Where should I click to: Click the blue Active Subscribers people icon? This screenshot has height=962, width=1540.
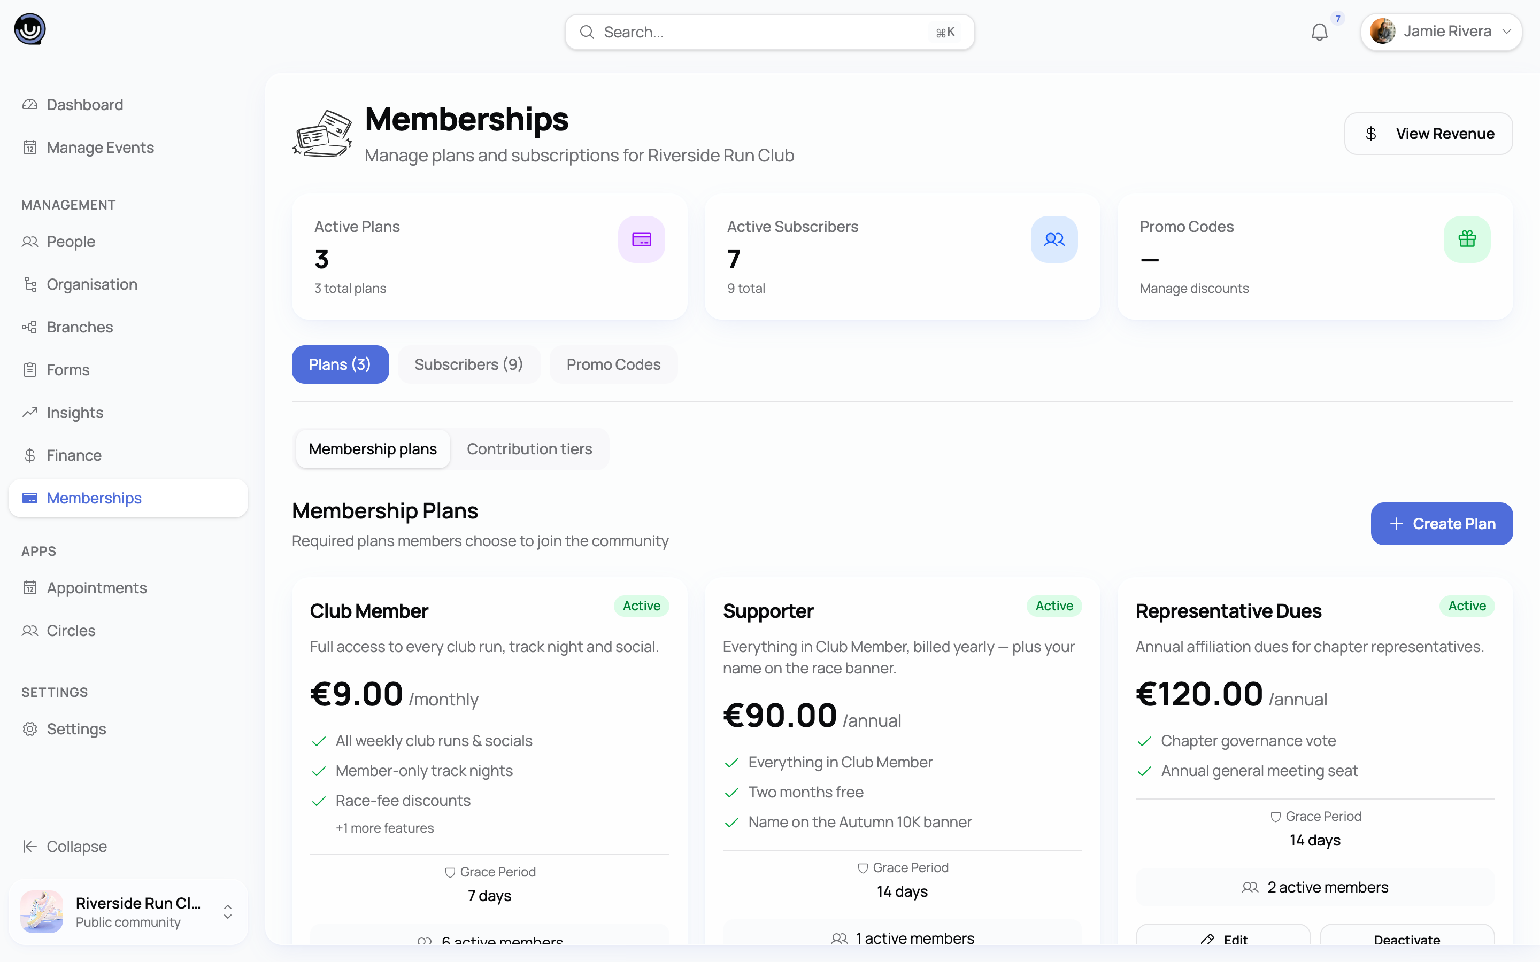pyautogui.click(x=1054, y=239)
